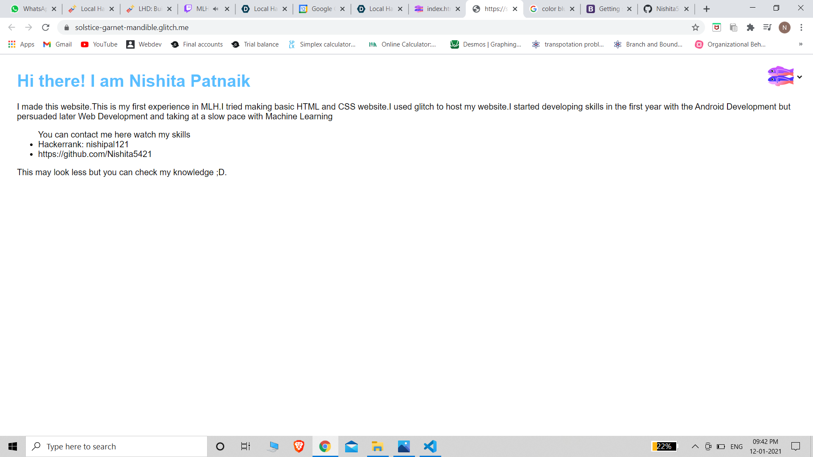Click the N profile avatar

point(784,28)
